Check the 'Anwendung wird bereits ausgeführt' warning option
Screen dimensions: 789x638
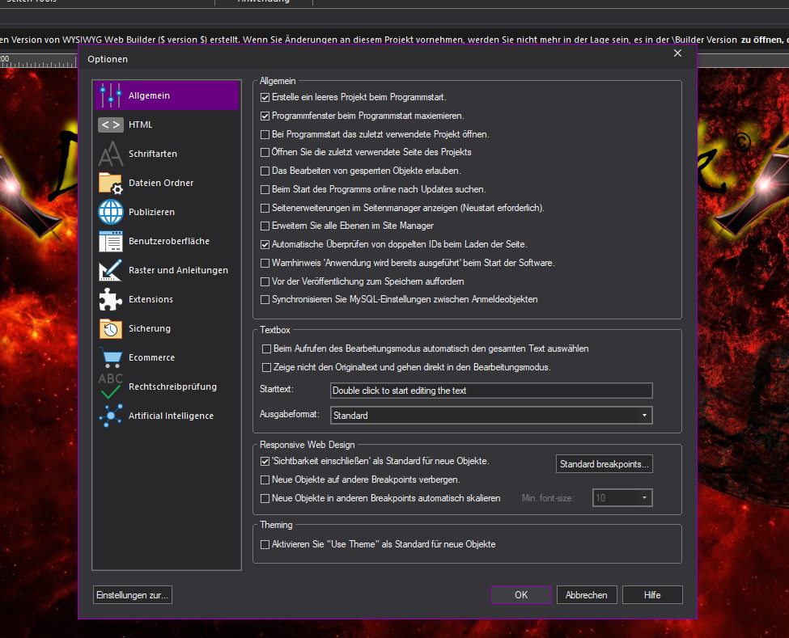[x=265, y=263]
